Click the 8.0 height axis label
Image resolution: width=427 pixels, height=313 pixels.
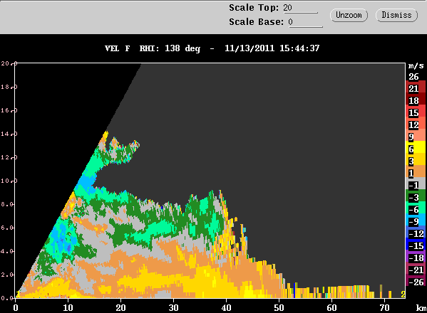7,204
